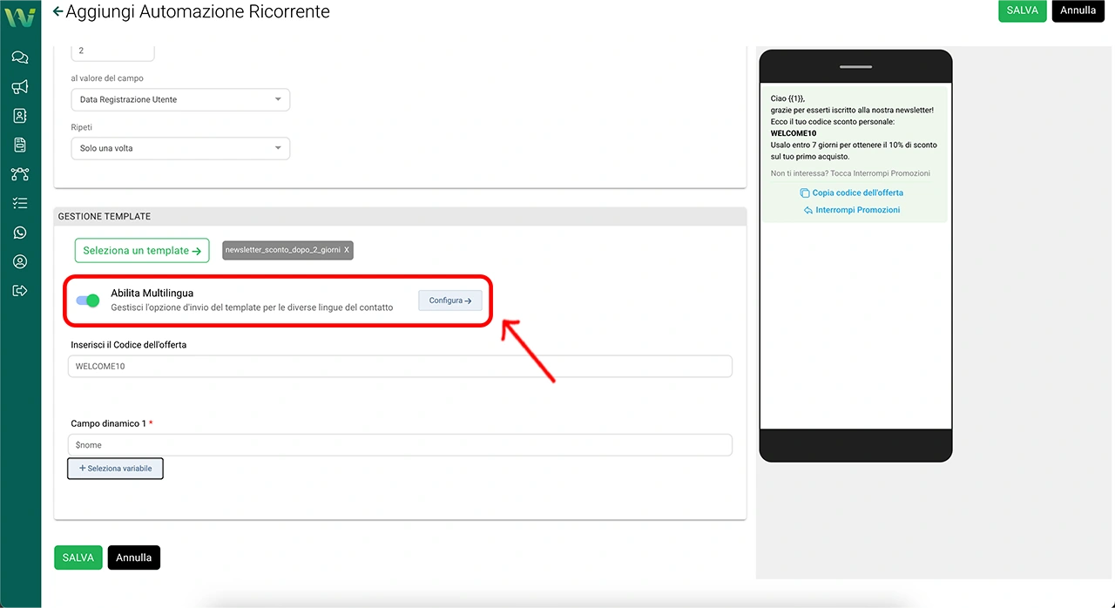Open the user profile account icon
This screenshot has width=1115, height=608.
click(x=20, y=261)
